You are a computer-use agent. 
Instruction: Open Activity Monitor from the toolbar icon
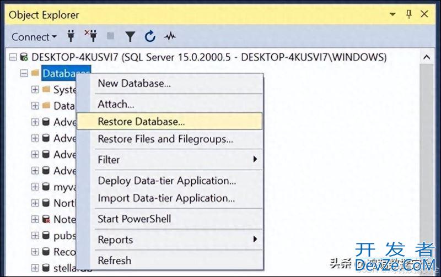coord(170,37)
